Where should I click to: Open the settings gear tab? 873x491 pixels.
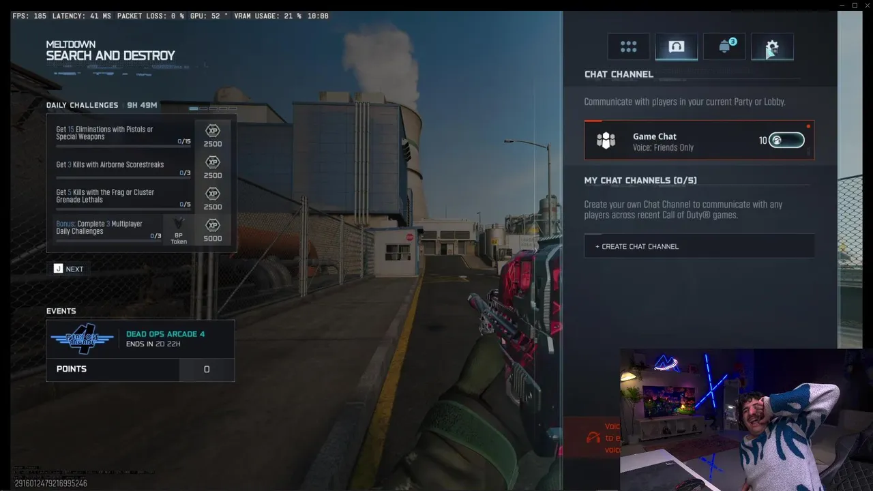coord(772,46)
